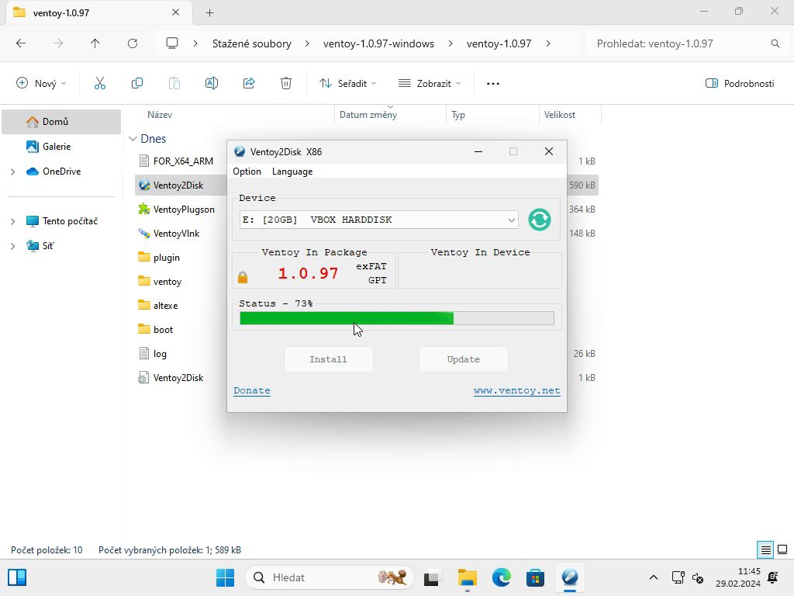
Task: Open the Device dropdown list
Action: tap(511, 220)
